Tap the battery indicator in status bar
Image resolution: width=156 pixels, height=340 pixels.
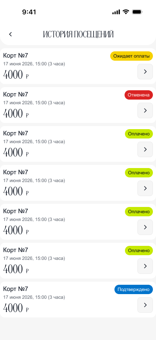pos(137,12)
